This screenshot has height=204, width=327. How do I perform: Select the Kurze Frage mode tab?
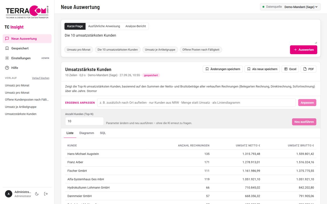(x=75, y=26)
